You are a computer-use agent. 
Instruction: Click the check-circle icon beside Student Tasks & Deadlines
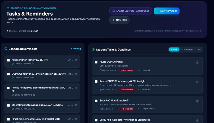click(93, 50)
